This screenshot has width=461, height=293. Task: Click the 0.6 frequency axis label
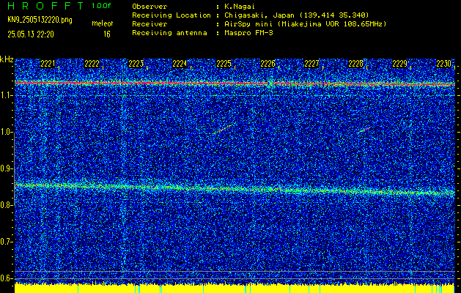pyautogui.click(x=6, y=278)
